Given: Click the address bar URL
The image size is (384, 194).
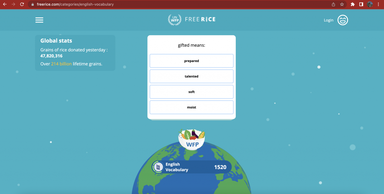Looking at the screenshot, I should (75, 4).
